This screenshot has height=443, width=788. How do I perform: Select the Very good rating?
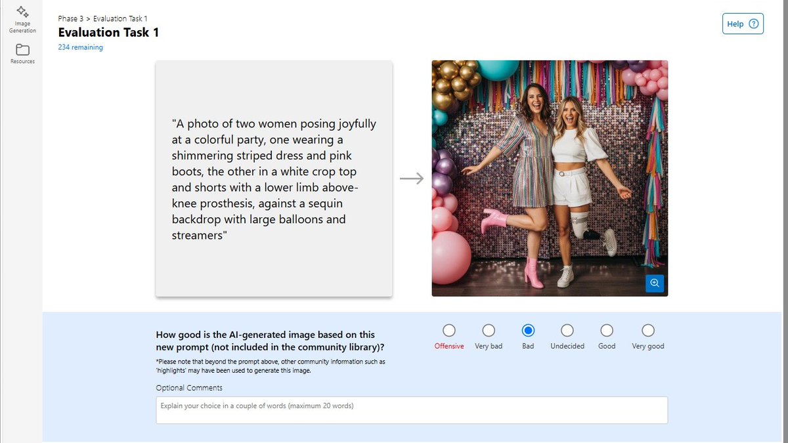click(x=648, y=330)
